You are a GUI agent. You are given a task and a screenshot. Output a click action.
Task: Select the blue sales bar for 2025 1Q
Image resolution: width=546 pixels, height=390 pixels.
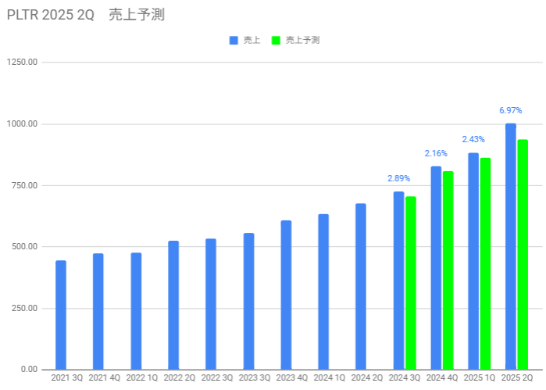point(473,261)
